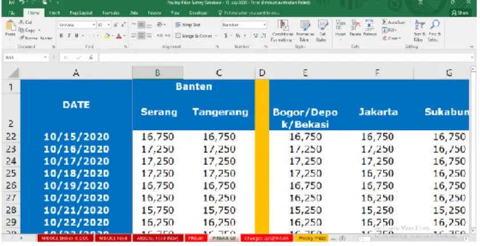
Task: Click the AutoSum sigma icon
Action: [x=385, y=22]
